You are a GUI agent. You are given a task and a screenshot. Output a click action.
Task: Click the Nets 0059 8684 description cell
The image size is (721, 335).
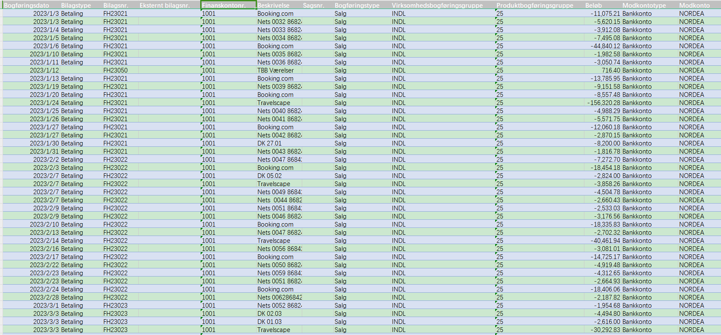(279, 273)
